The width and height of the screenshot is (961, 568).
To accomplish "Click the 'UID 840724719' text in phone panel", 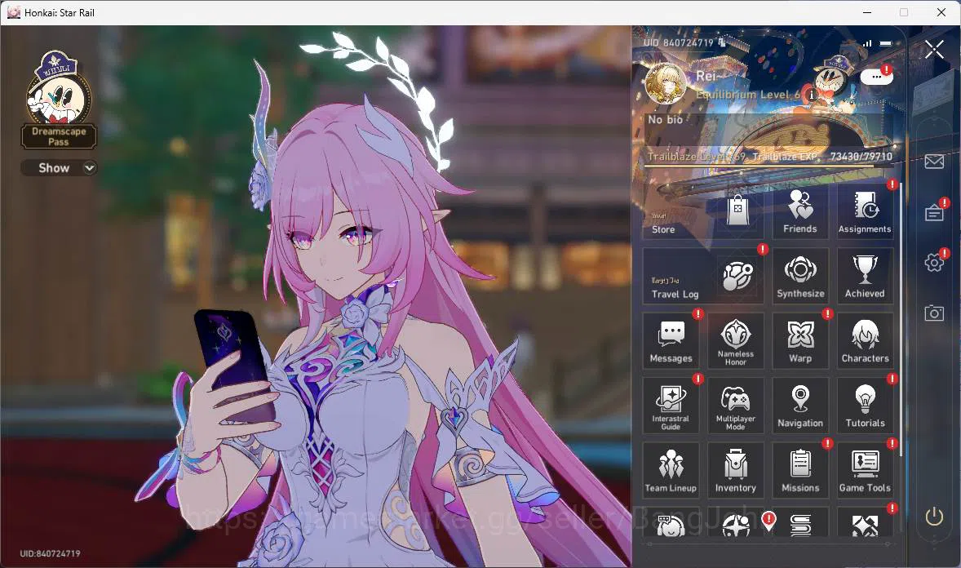I will coord(679,42).
